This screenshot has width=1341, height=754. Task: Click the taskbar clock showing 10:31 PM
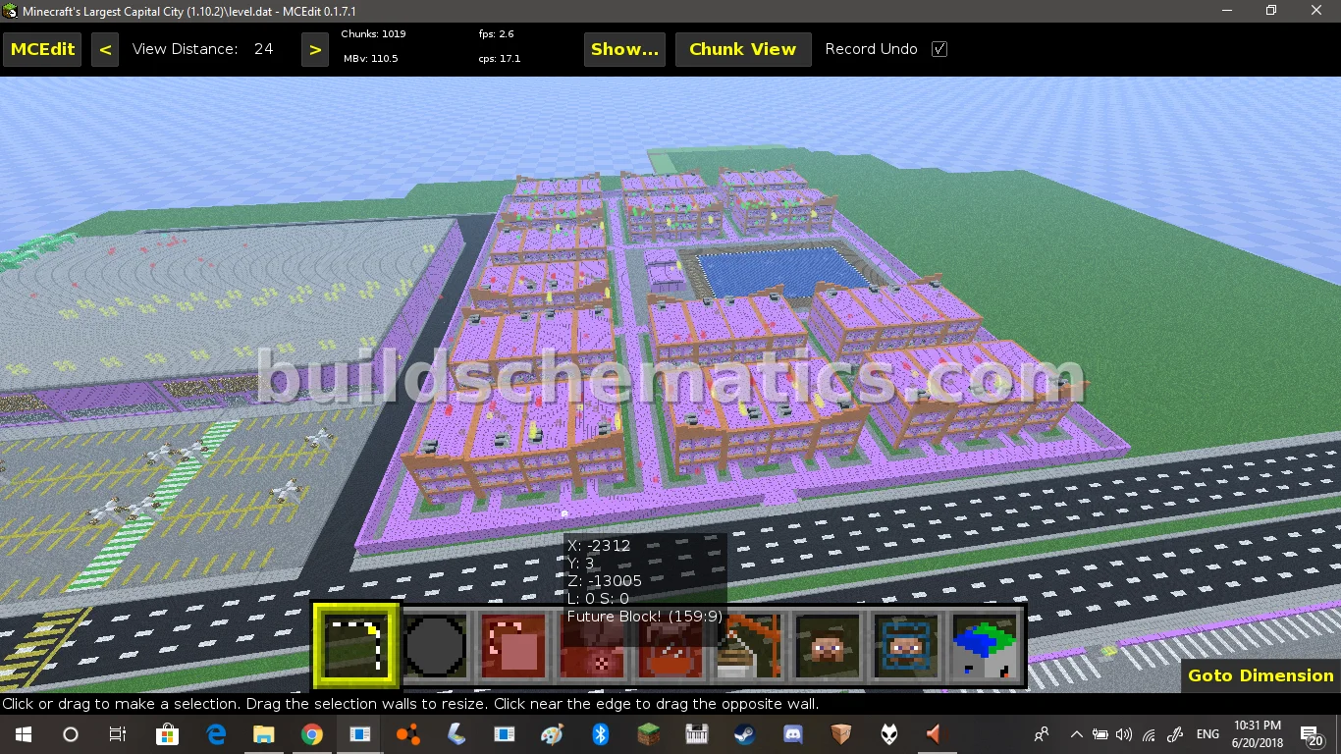[1258, 734]
